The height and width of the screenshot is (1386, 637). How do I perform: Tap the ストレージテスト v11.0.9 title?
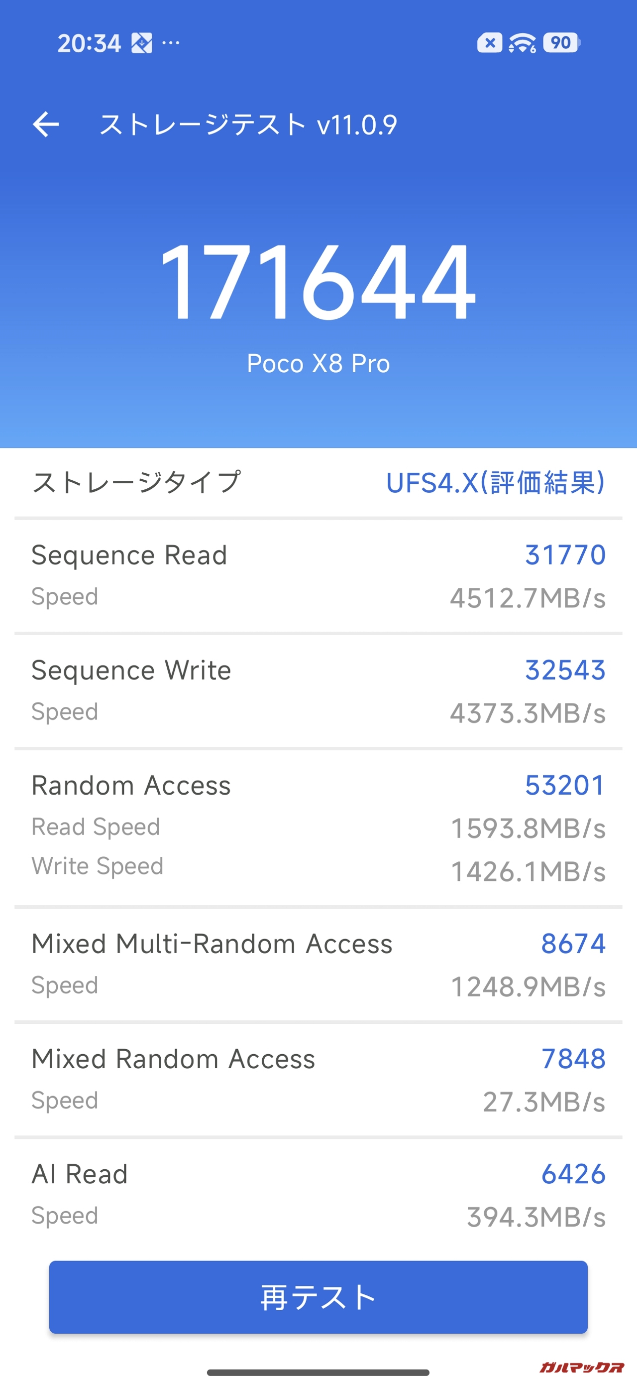tap(248, 125)
